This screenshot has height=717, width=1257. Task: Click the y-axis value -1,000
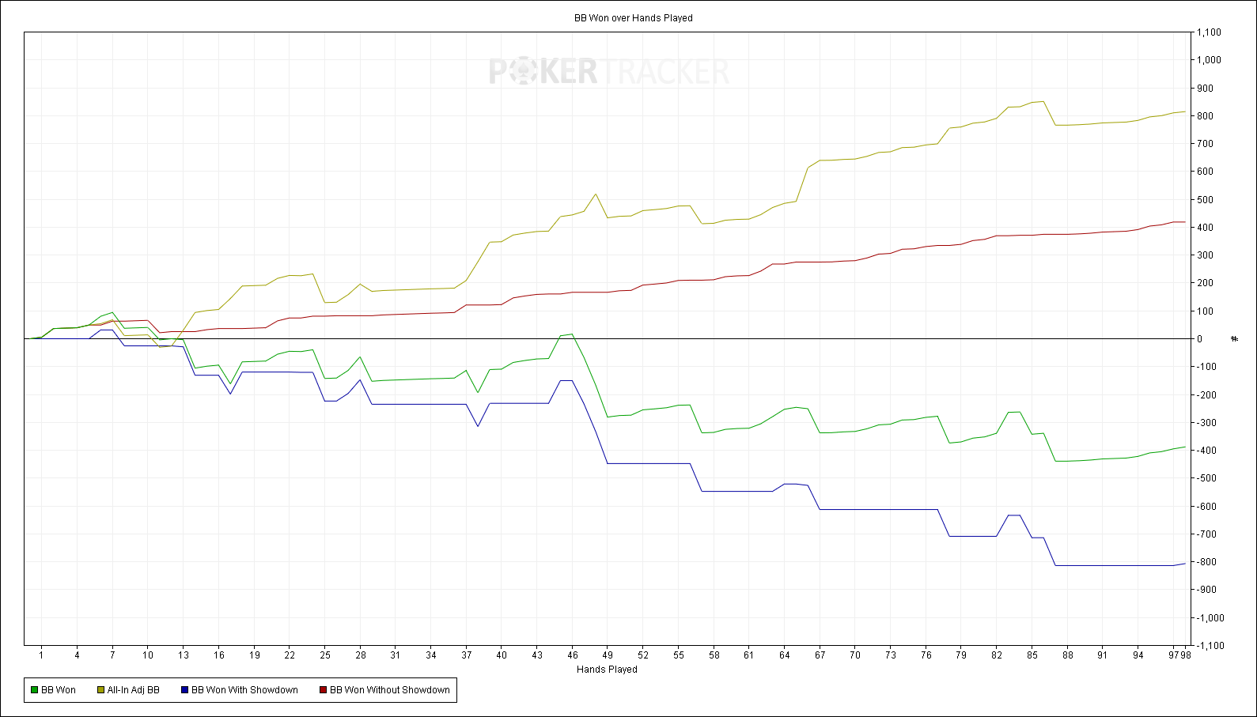coord(1210,618)
